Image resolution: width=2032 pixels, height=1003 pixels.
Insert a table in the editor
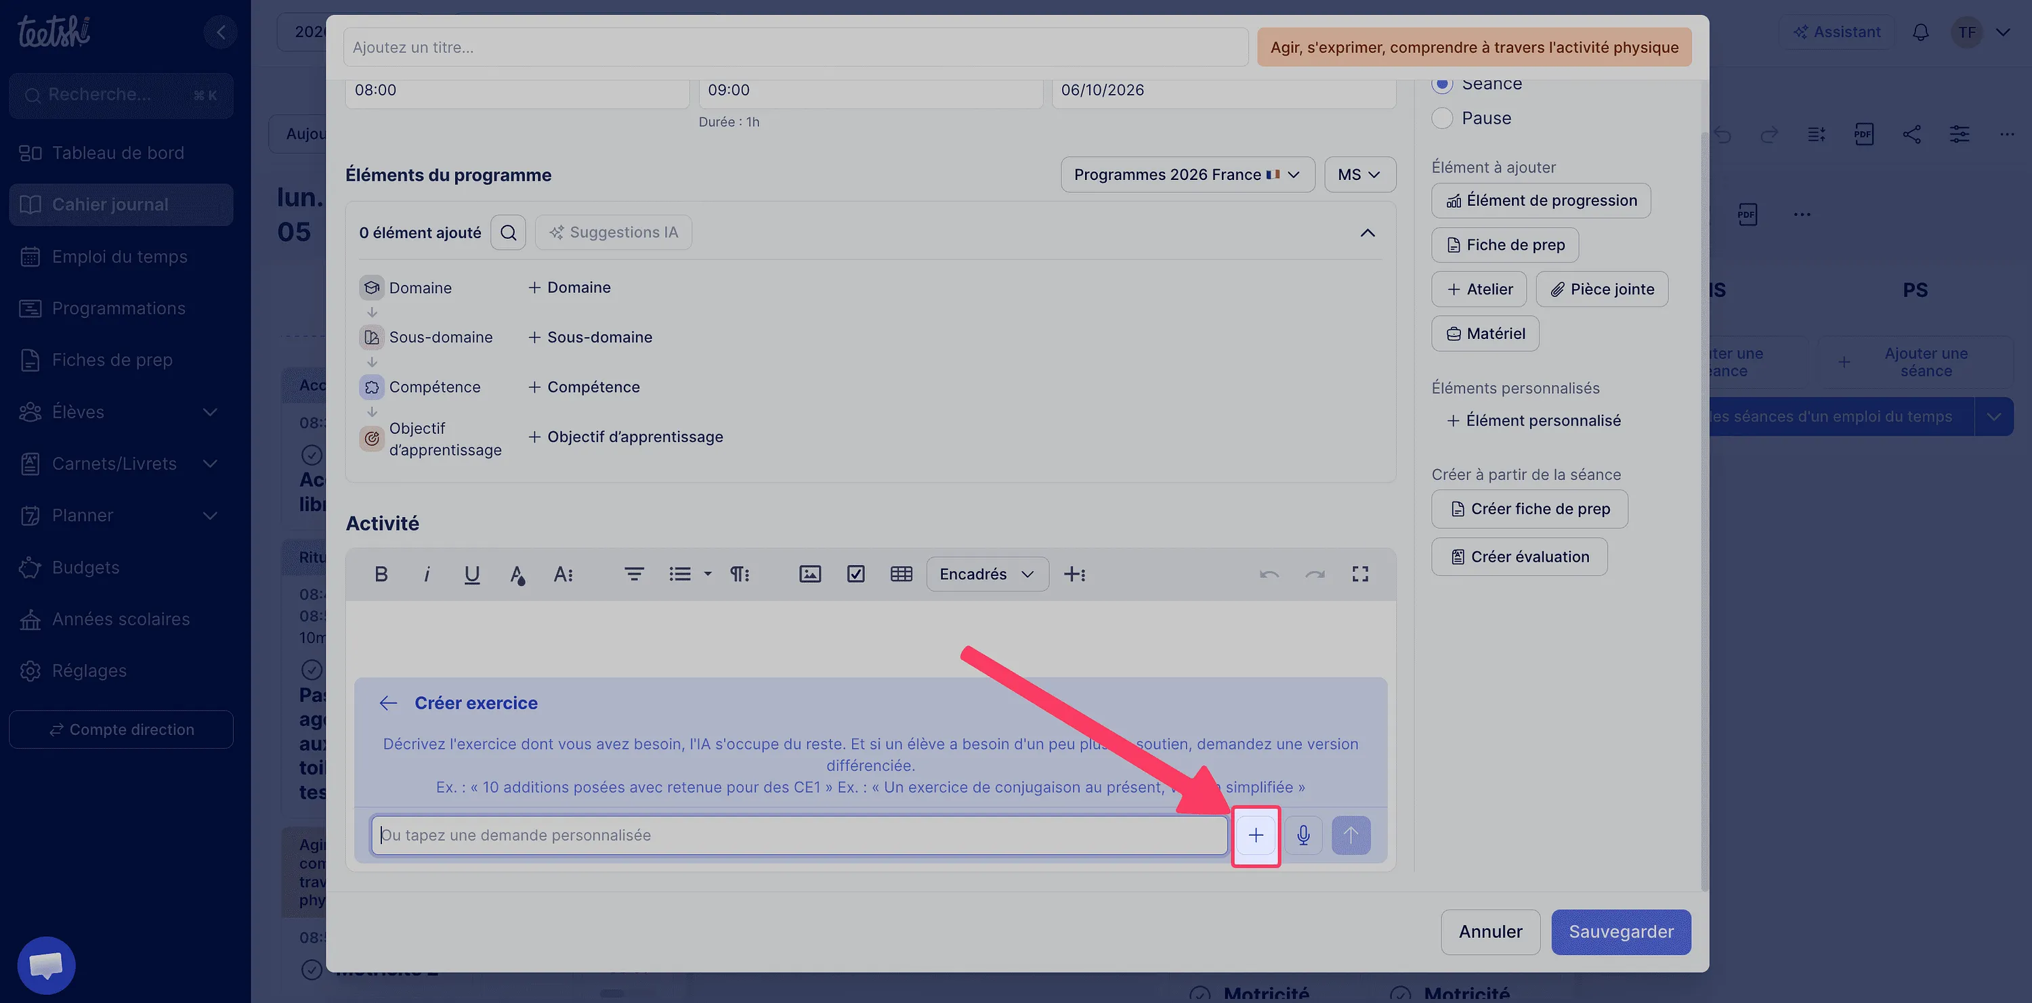902,574
